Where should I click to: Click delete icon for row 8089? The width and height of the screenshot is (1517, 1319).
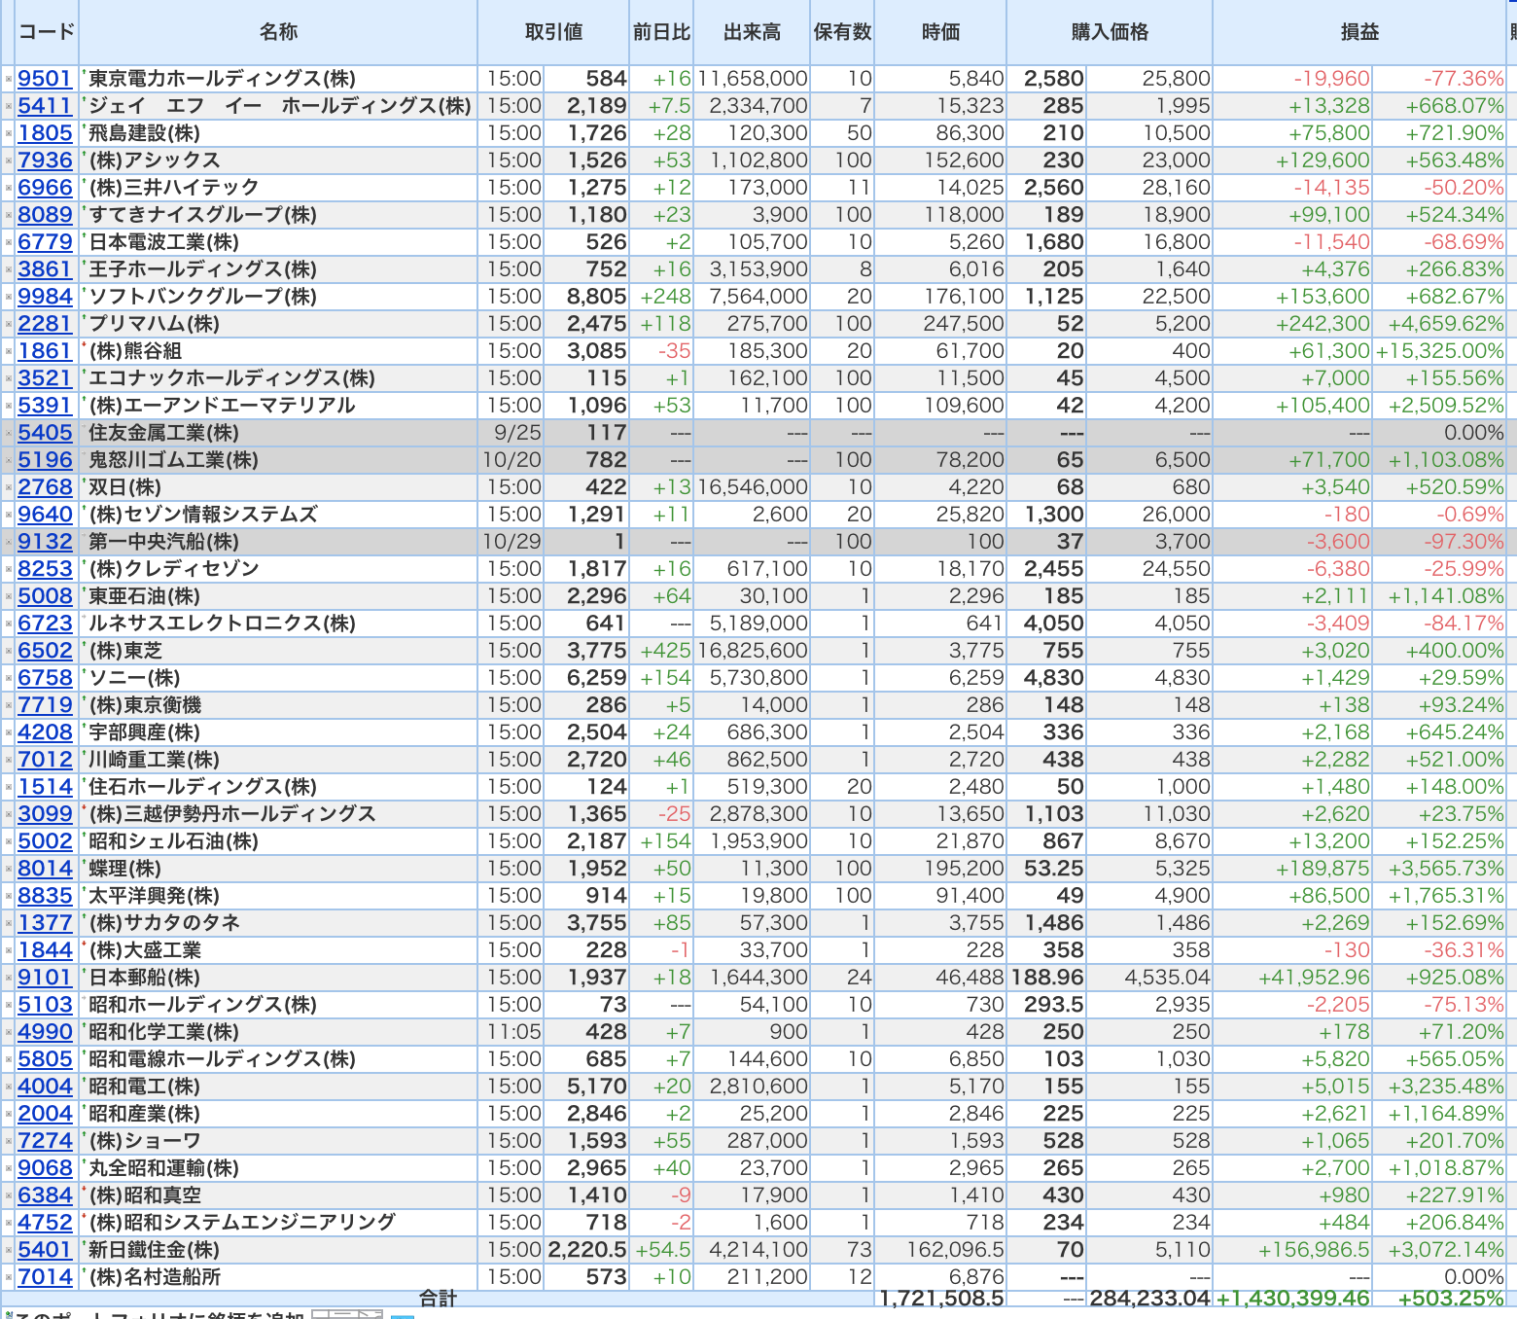click(9, 215)
